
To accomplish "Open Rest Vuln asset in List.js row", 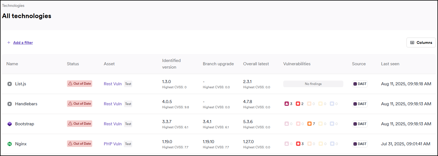I will pyautogui.click(x=113, y=84).
